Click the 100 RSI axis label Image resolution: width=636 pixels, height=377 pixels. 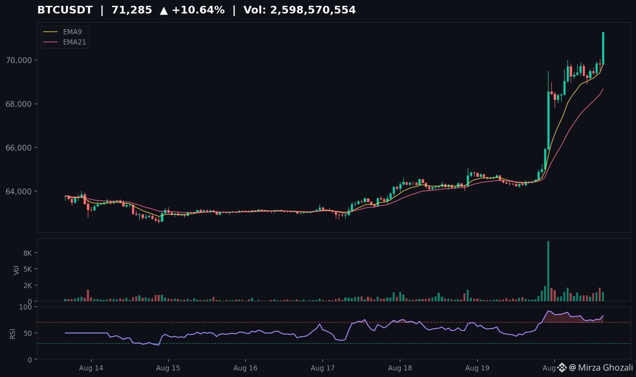click(26, 307)
